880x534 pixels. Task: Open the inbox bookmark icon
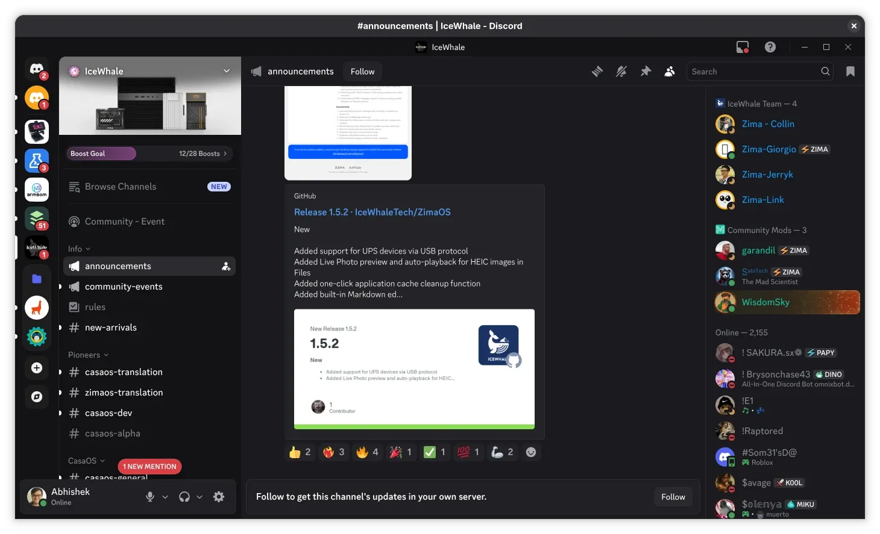click(x=850, y=71)
